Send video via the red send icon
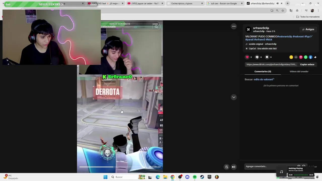Viewport: 322px width, 181px height. pos(301,57)
